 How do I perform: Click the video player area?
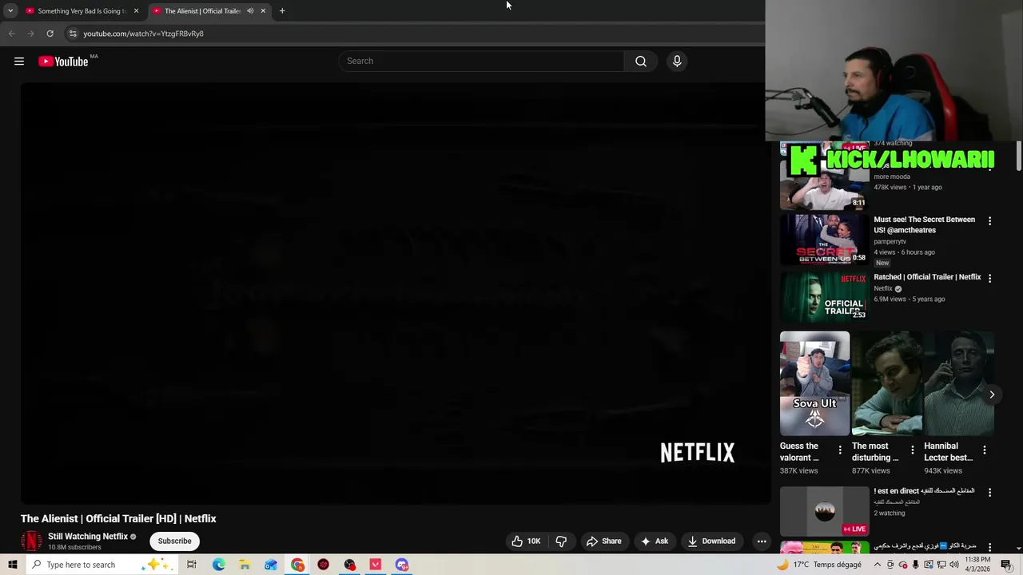396,293
